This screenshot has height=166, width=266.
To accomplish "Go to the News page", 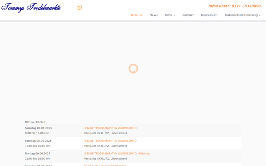I will [153, 15].
